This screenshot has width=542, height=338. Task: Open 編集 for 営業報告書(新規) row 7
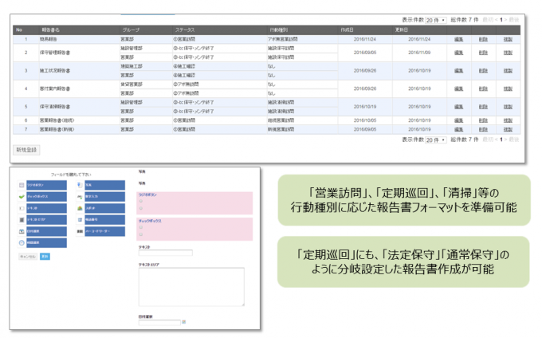click(458, 130)
